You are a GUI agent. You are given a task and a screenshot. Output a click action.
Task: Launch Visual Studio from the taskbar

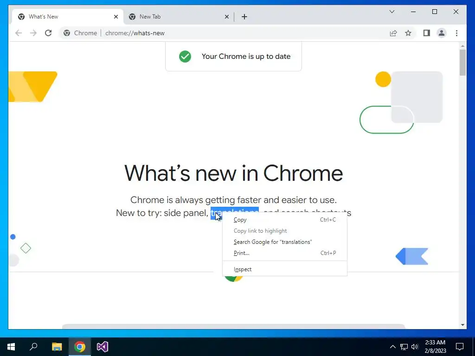pyautogui.click(x=103, y=347)
